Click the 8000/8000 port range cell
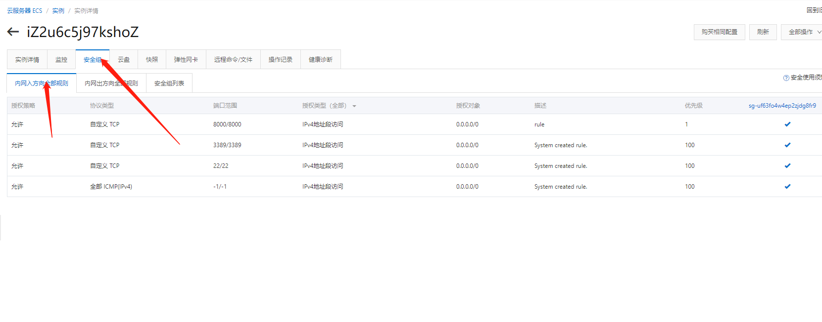Screen dimensions: 822x322 point(227,124)
